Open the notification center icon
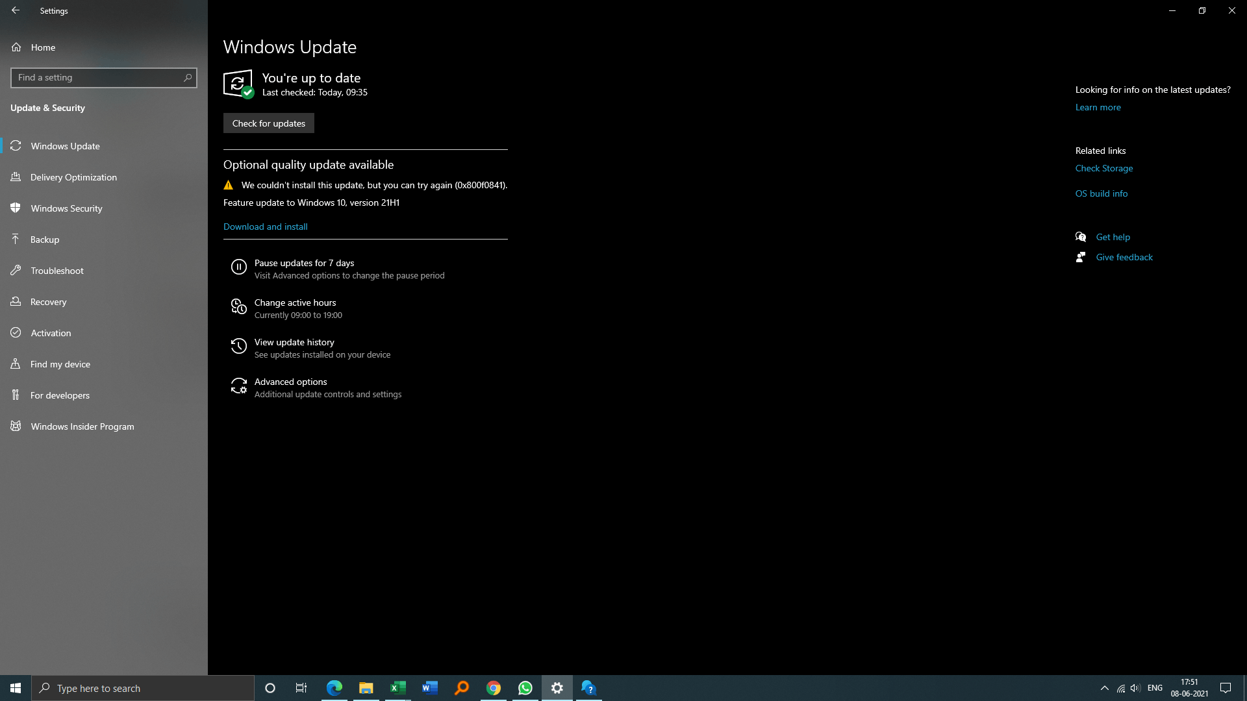The height and width of the screenshot is (701, 1247). tap(1226, 688)
